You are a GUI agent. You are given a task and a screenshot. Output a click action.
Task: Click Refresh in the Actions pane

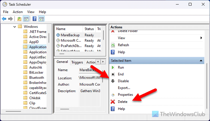pos(123,45)
